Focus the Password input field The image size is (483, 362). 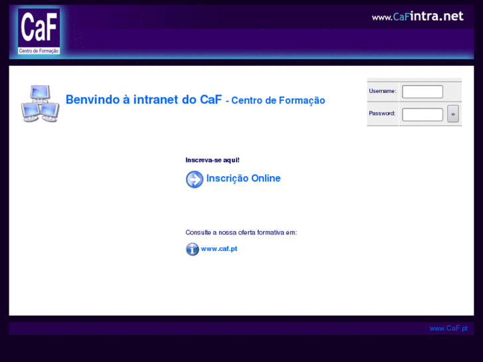coord(423,115)
